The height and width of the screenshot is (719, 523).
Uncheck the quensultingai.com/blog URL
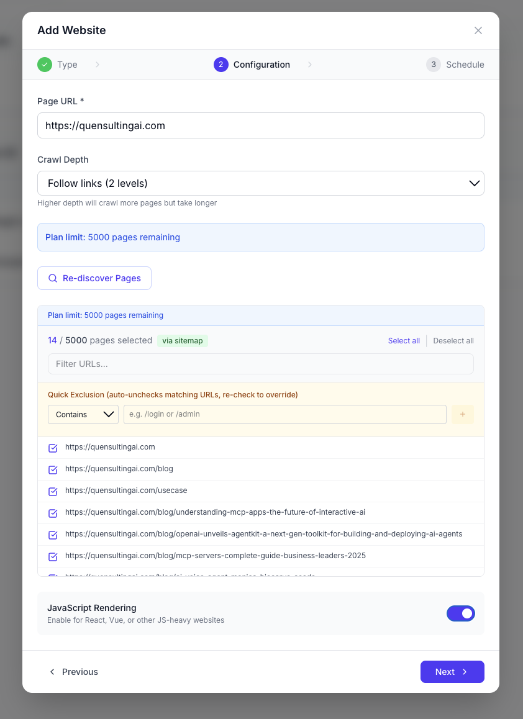(x=53, y=469)
